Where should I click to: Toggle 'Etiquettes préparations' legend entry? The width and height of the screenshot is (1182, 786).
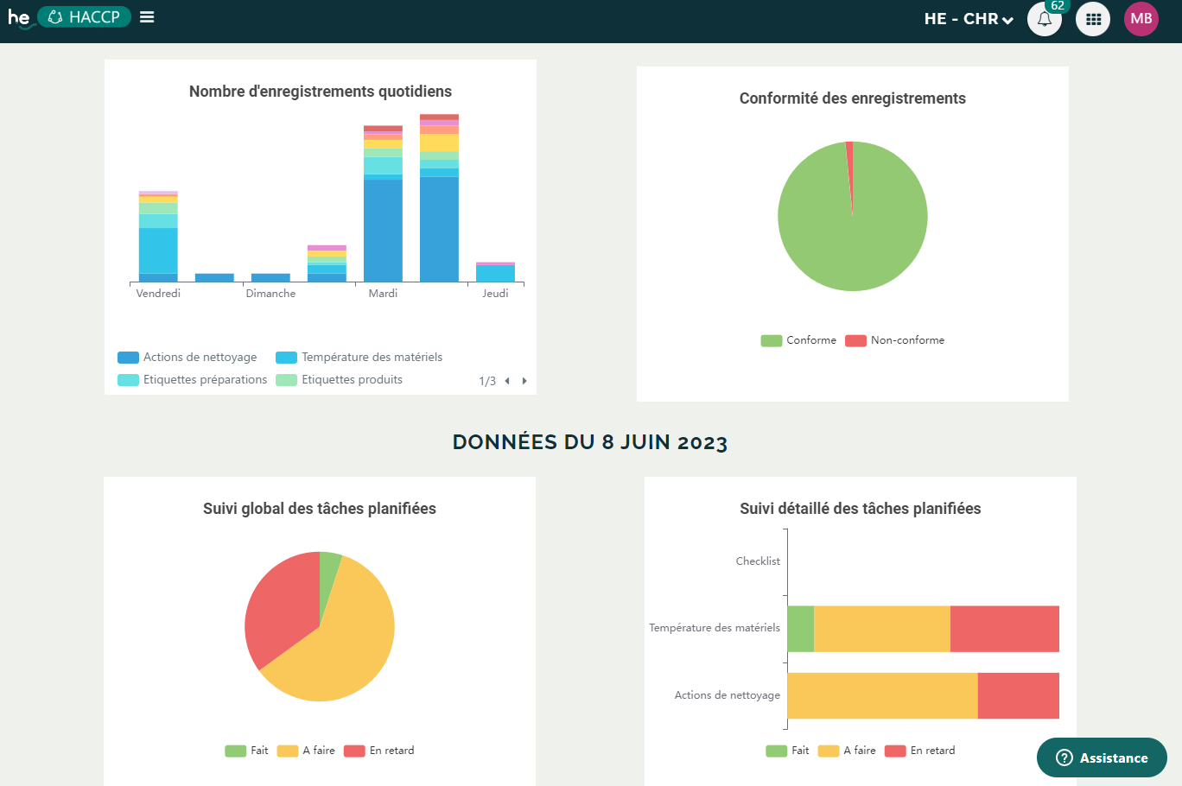(193, 380)
